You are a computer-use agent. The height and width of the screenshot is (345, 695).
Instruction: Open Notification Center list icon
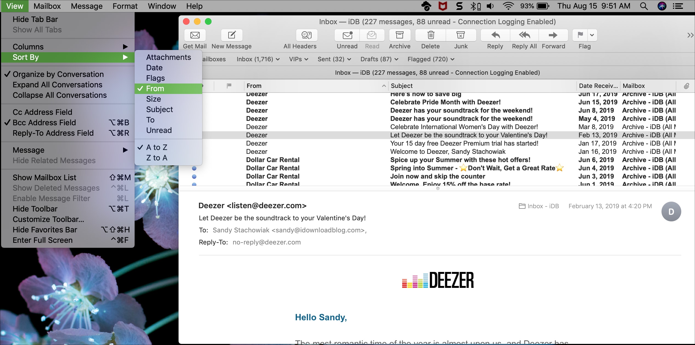(x=678, y=6)
